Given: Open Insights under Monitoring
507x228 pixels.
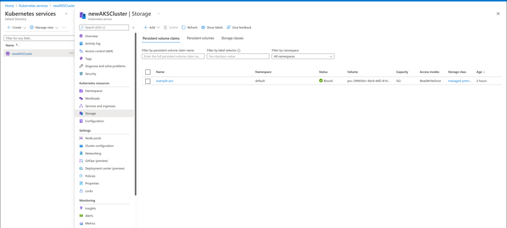Looking at the screenshot, I should [90, 208].
